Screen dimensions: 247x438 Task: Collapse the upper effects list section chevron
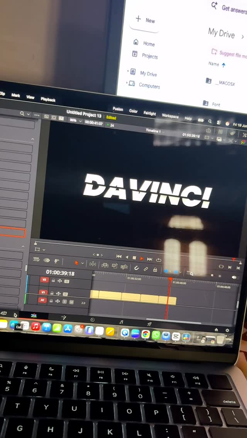32,139
